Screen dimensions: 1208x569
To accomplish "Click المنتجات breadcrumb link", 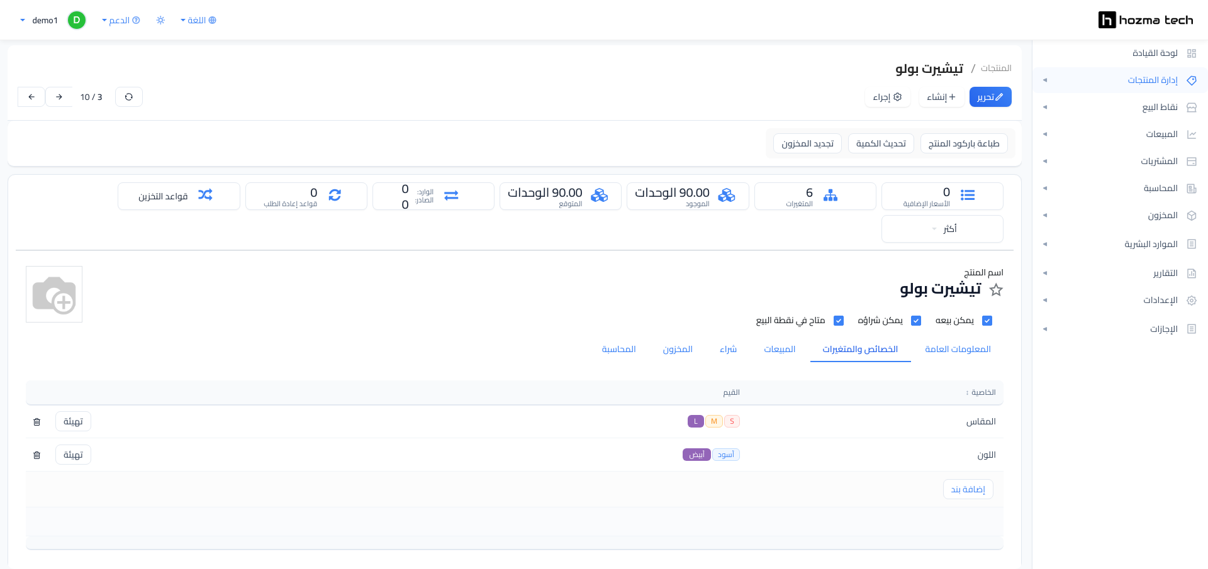I will pyautogui.click(x=996, y=68).
